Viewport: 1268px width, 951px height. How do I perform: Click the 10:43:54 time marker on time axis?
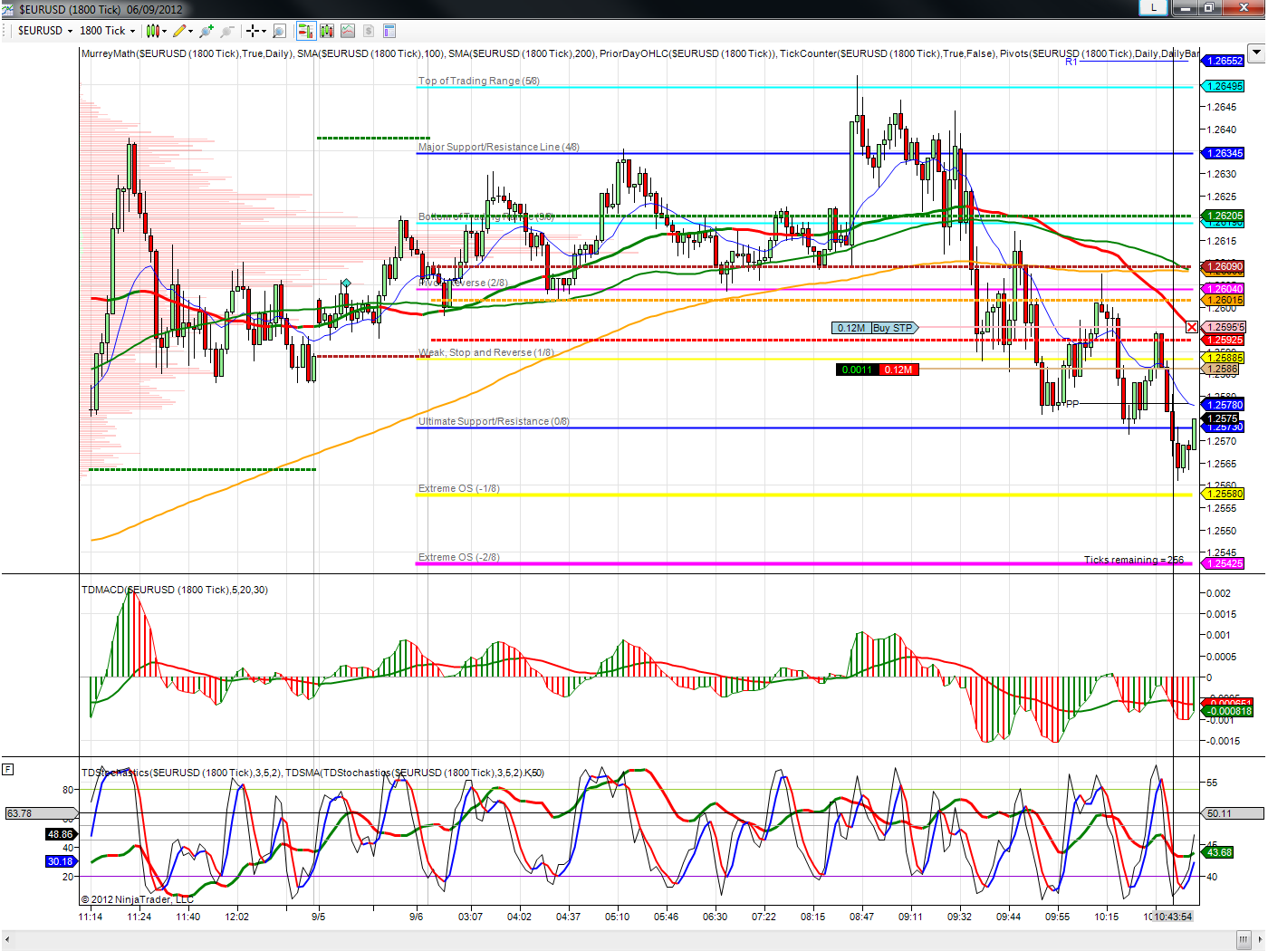pos(1174,917)
